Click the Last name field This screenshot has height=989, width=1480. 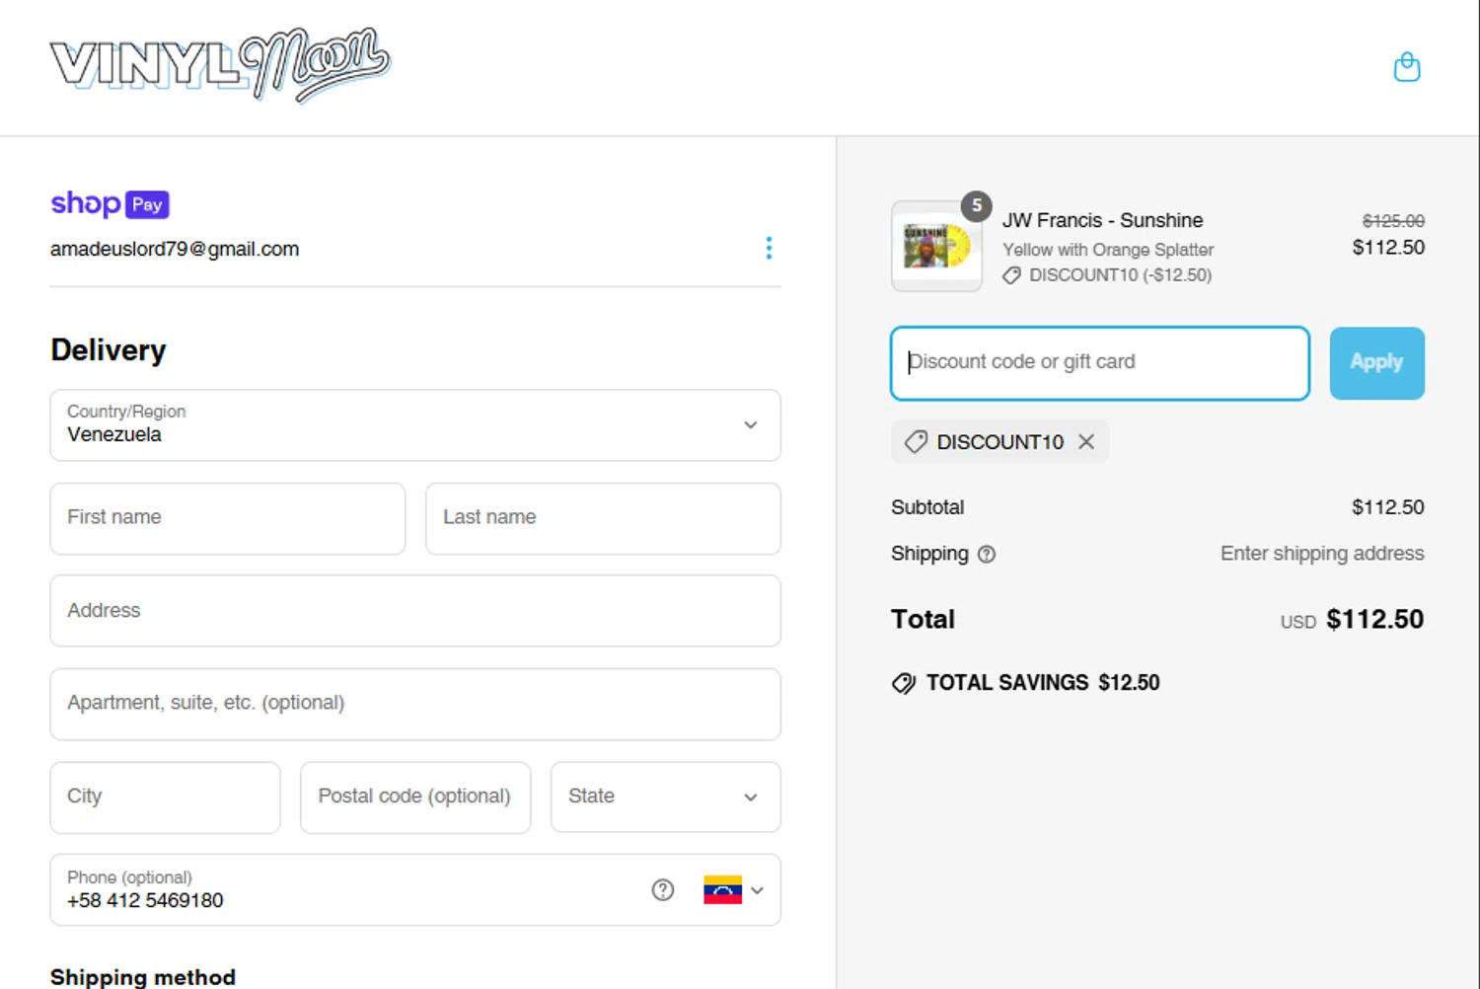(603, 518)
